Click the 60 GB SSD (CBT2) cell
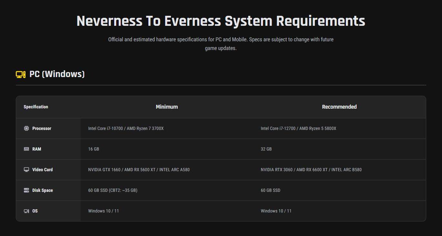 coord(113,190)
